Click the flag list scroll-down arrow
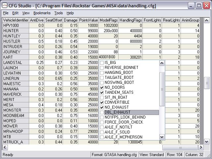Viewport: 212px width, 159px height. 162,137
